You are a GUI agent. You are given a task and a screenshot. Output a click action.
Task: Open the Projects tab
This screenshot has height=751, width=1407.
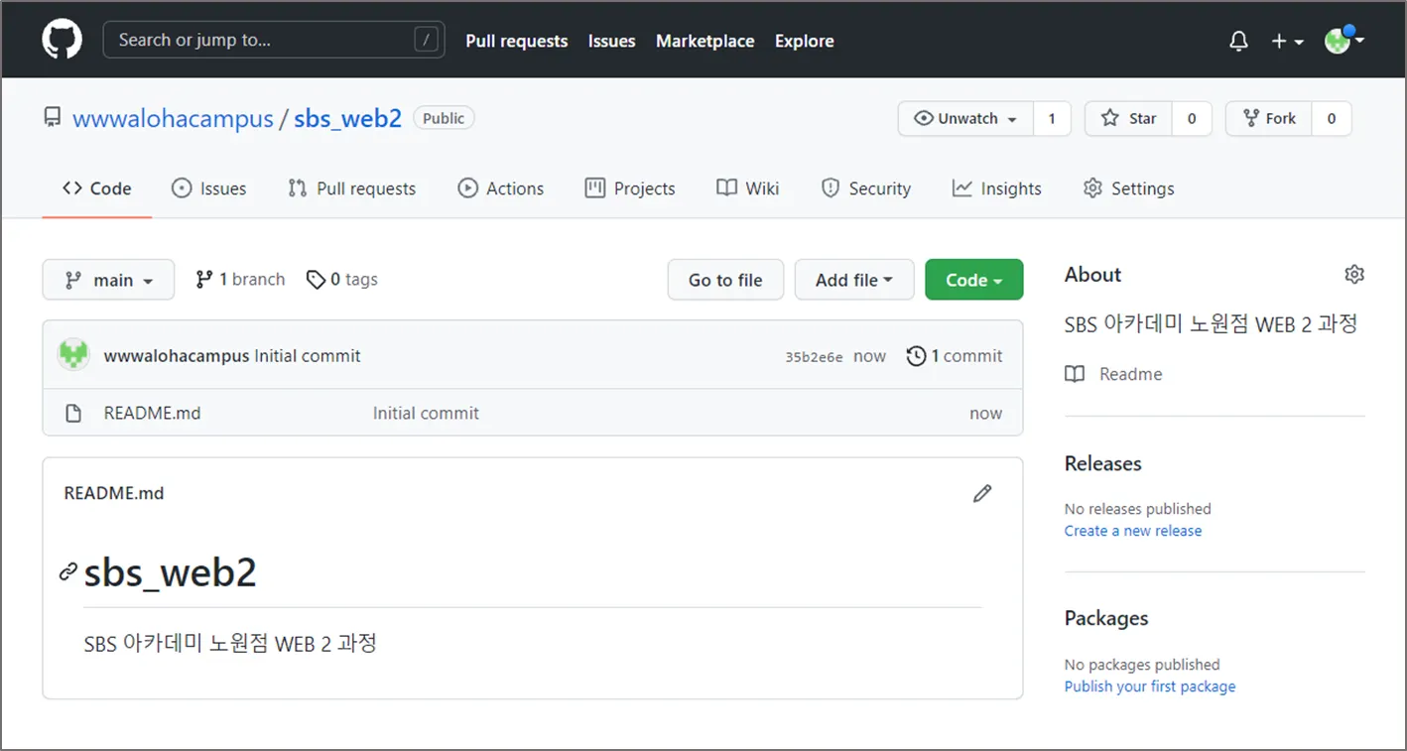(630, 188)
